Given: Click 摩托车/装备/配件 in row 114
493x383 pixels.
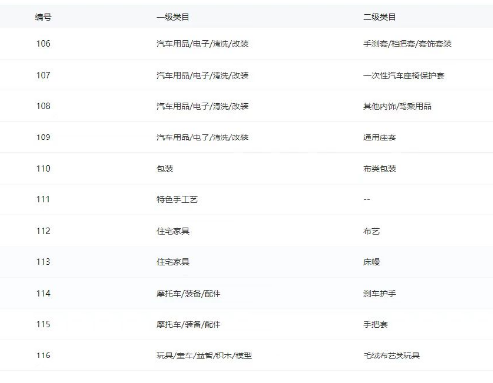Looking at the screenshot, I should [189, 293].
